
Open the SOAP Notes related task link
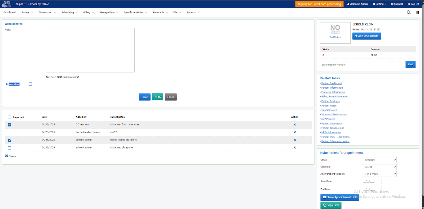(328, 119)
